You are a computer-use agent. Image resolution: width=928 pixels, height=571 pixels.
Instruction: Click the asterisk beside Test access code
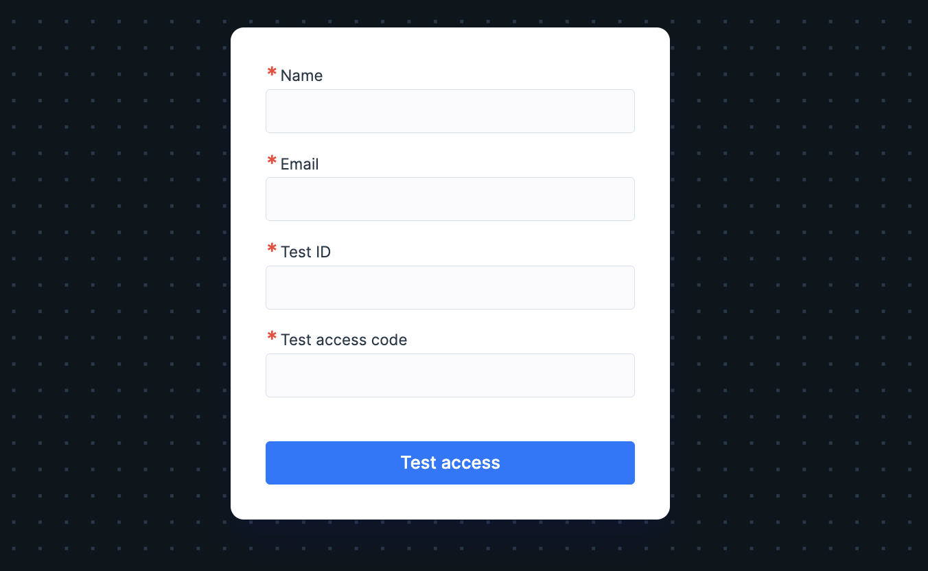(272, 337)
